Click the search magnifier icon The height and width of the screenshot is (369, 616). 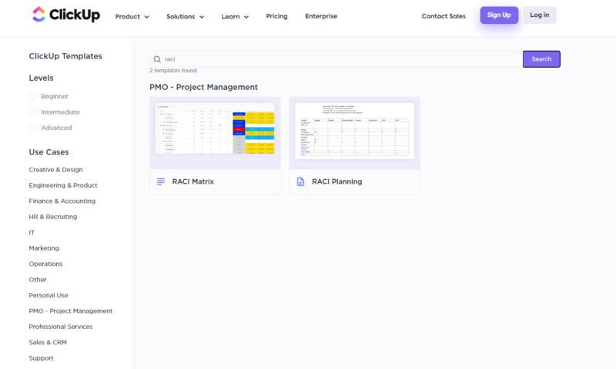(158, 59)
